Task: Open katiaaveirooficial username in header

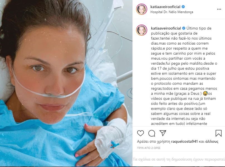Action: click(x=165, y=7)
